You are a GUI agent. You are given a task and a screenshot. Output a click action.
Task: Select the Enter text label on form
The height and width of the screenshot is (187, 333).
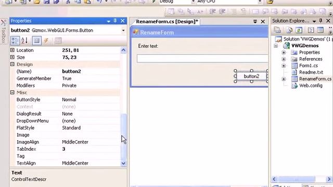[x=148, y=46]
